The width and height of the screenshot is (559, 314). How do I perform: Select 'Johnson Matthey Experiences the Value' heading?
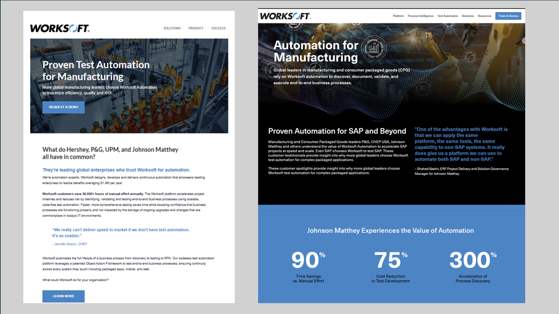click(x=391, y=231)
